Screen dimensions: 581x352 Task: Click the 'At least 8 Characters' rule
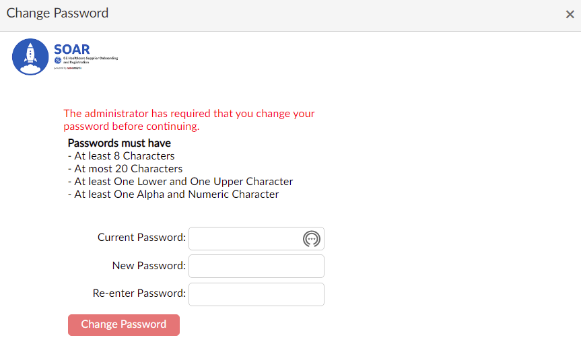point(121,156)
